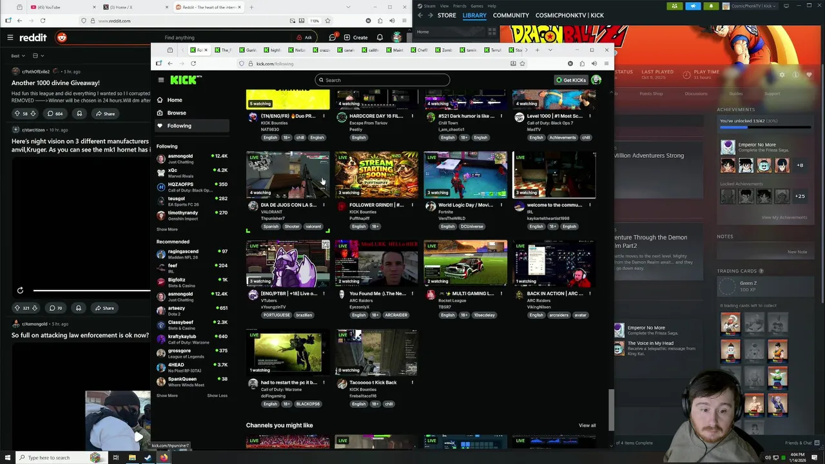
Task: Click the PORTUGUESE tag
Action: (277, 315)
